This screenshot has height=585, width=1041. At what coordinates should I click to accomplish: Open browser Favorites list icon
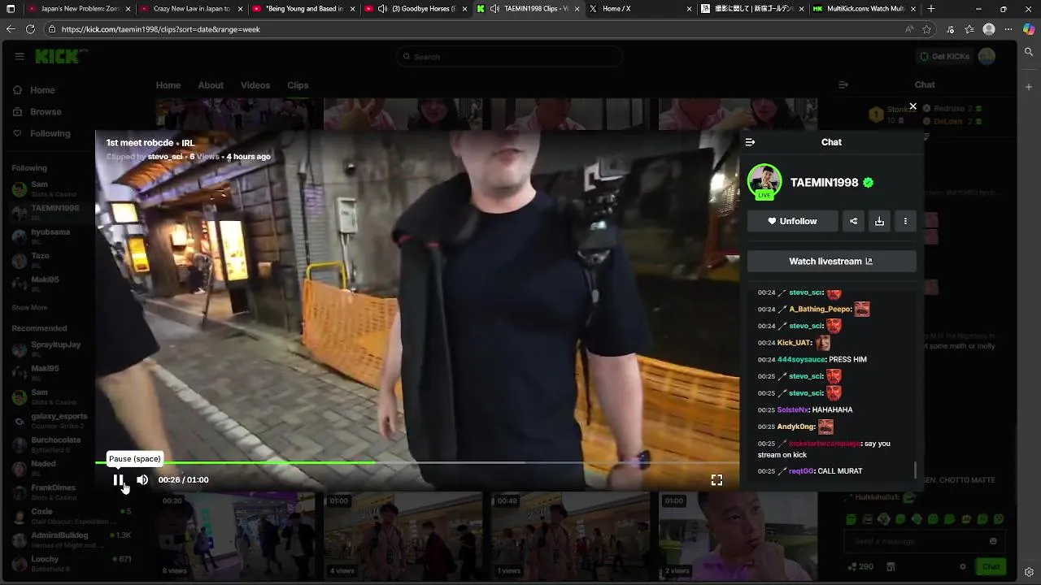click(x=969, y=29)
